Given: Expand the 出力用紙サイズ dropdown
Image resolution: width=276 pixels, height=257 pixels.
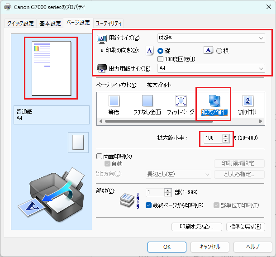Looking at the screenshot, I should point(211,68).
